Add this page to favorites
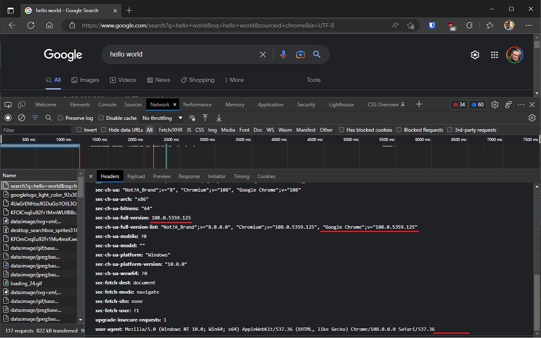The width and height of the screenshot is (541, 338). tap(410, 25)
